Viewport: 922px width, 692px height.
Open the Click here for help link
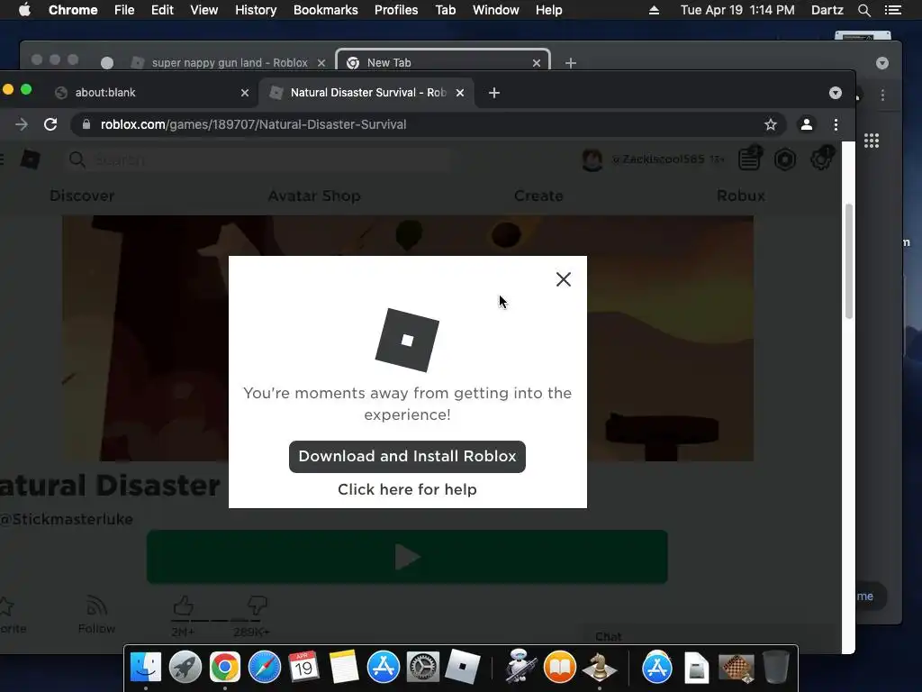pos(407,489)
